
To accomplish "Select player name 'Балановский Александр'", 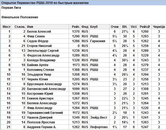I will pos(46,89).
